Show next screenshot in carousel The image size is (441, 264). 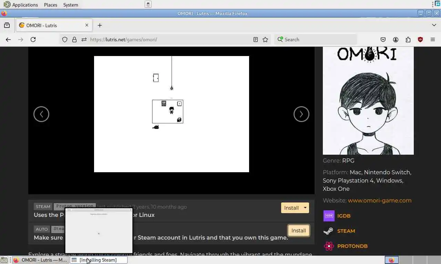click(301, 114)
